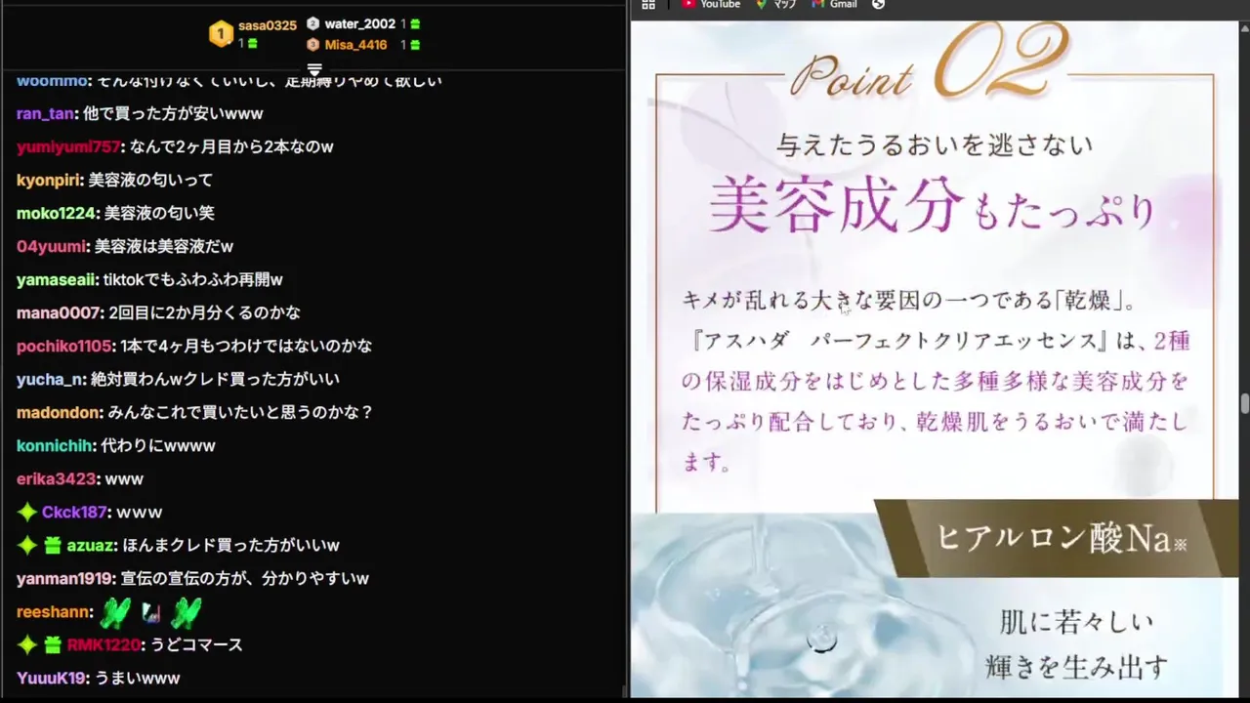
Task: Click gift icon beside Misa_4416
Action: coord(415,45)
